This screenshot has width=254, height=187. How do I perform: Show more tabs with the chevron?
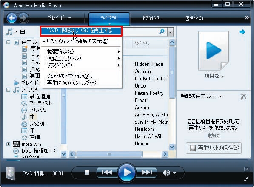(246, 18)
